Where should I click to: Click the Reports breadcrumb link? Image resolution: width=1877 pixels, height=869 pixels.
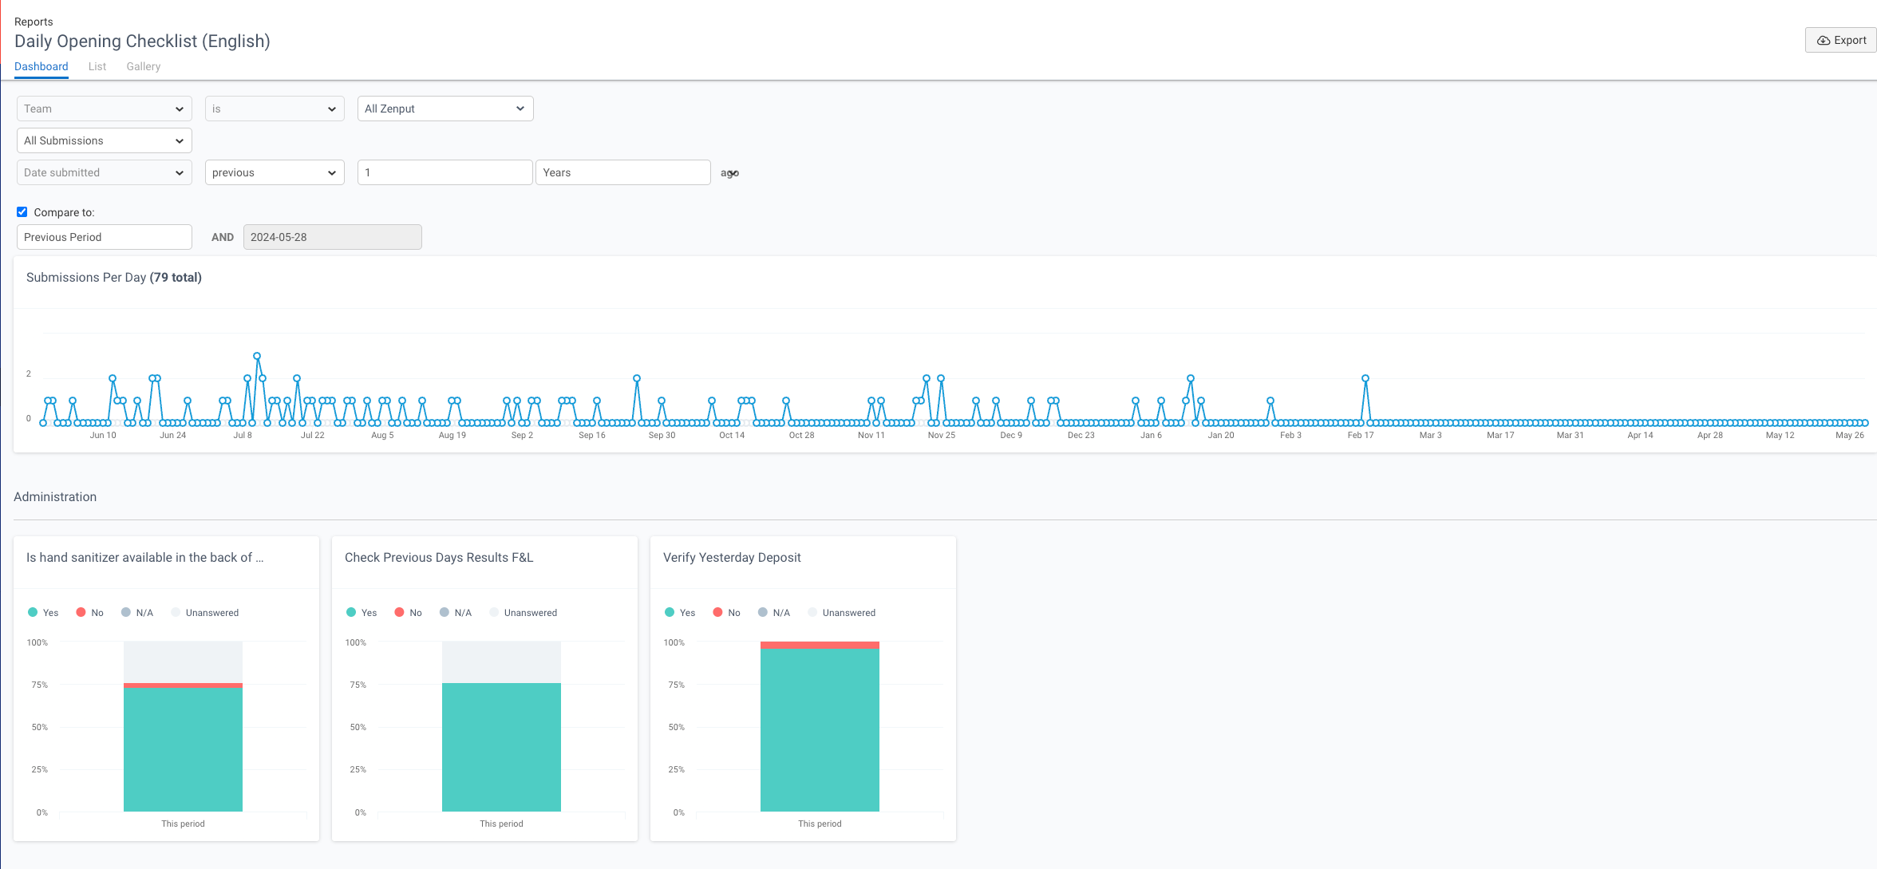click(x=34, y=22)
